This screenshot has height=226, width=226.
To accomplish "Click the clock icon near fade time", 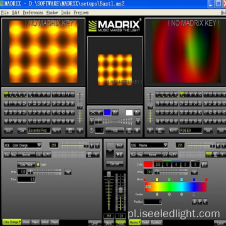I will pos(92,131).
